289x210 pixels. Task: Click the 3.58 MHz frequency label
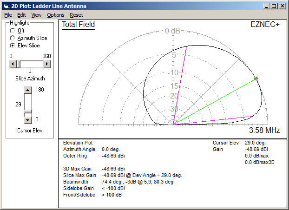click(x=264, y=130)
